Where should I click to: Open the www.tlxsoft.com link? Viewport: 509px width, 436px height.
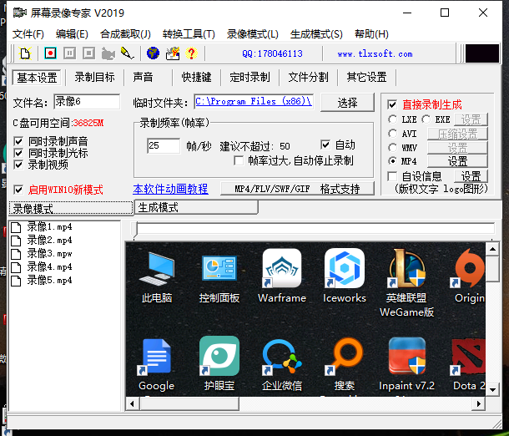click(x=375, y=54)
